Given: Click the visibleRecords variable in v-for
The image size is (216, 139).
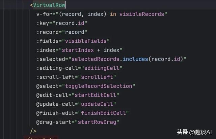Looking at the screenshot, I should pos(142,14).
